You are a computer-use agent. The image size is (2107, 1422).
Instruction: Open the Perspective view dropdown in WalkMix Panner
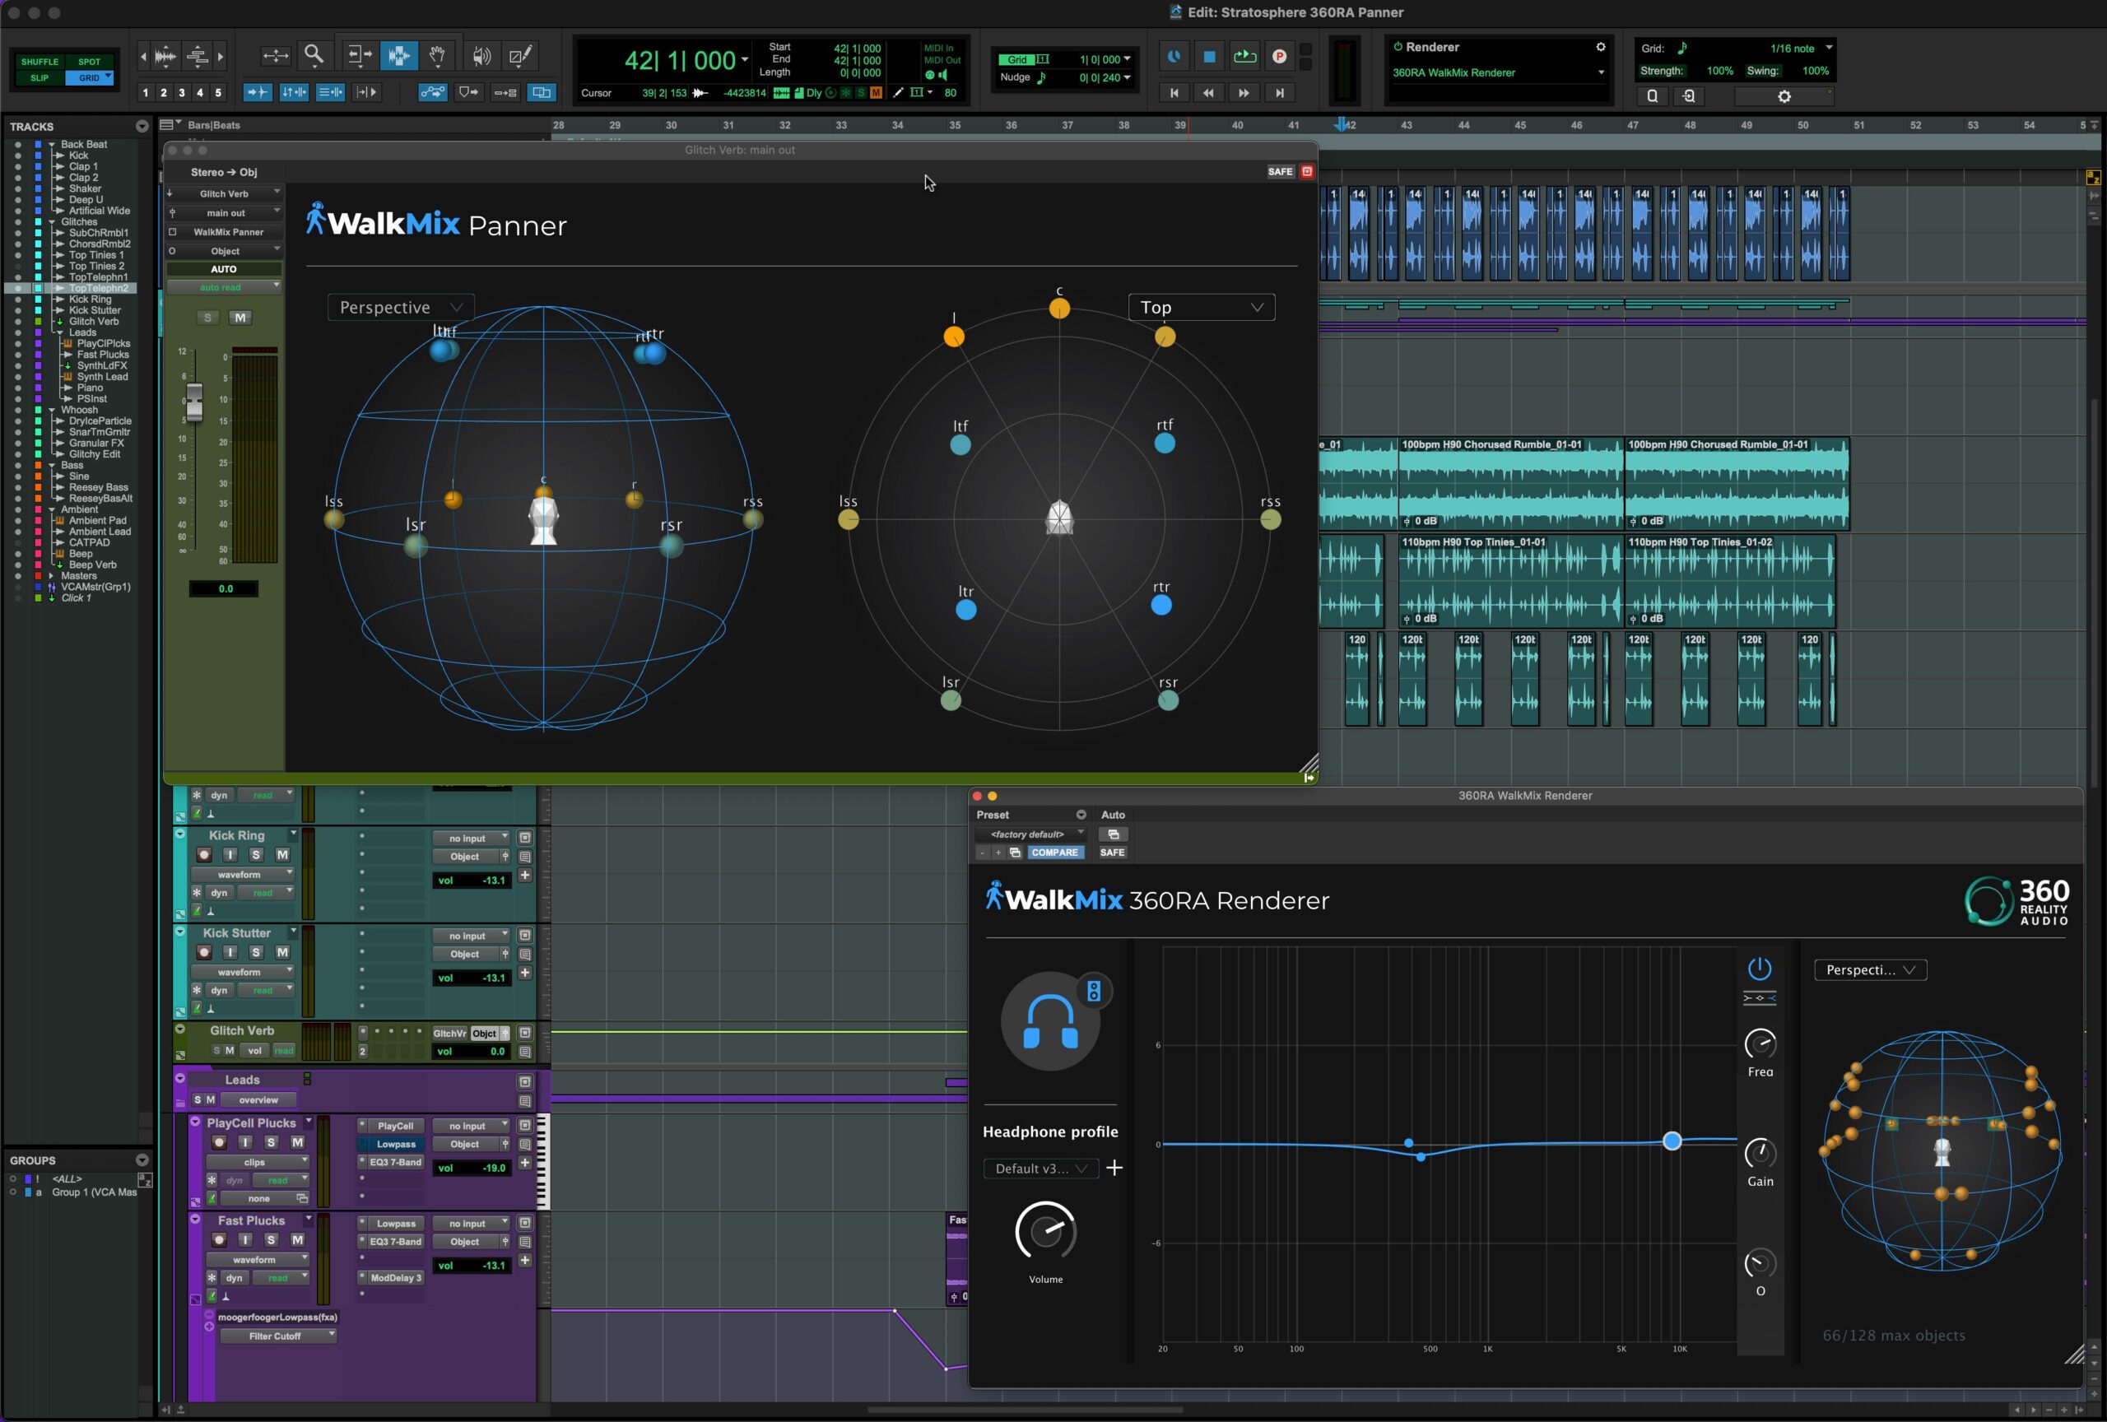pyautogui.click(x=400, y=306)
